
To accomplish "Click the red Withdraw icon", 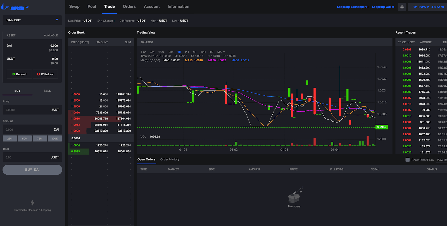I will [39, 74].
